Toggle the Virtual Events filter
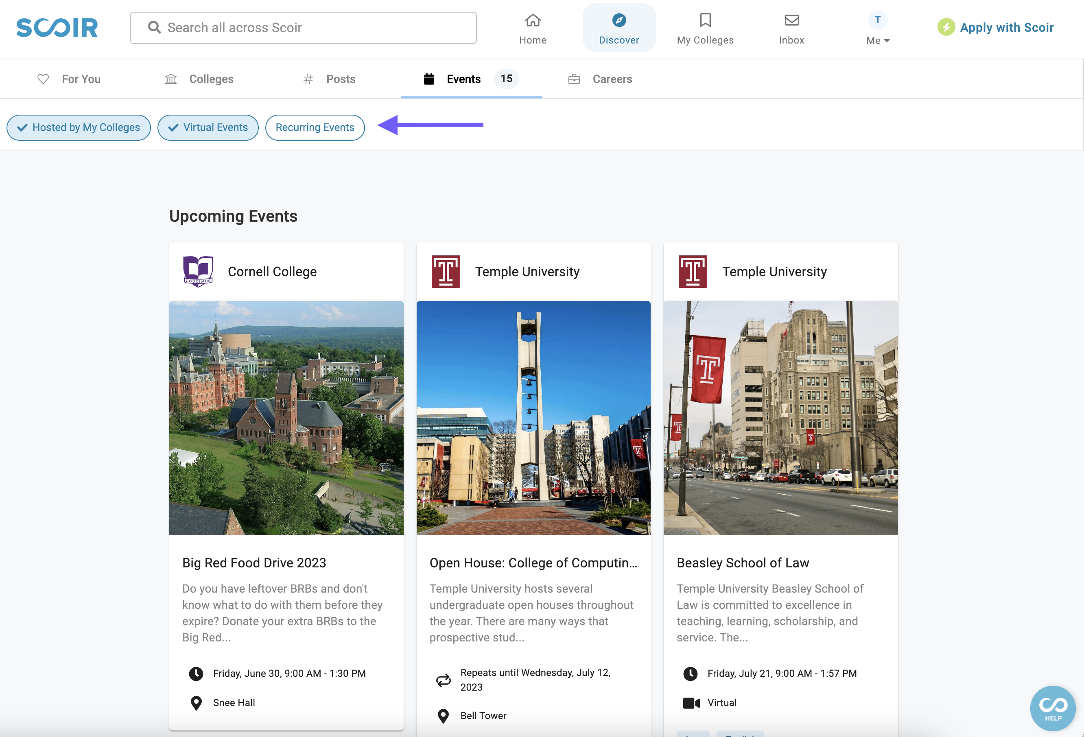This screenshot has height=737, width=1084. pos(208,127)
